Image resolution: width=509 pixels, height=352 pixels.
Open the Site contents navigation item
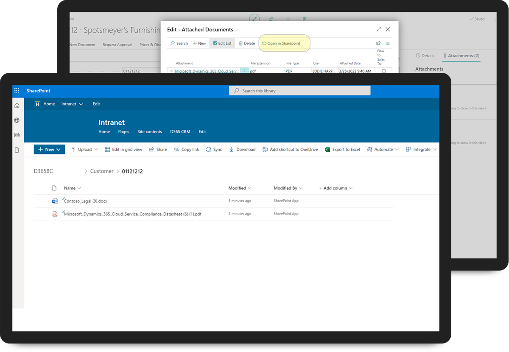pyautogui.click(x=149, y=131)
